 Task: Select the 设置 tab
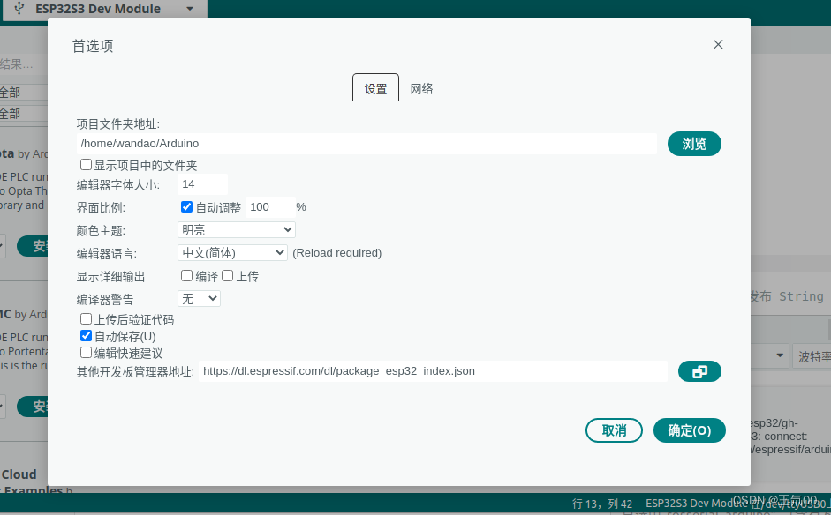click(375, 88)
